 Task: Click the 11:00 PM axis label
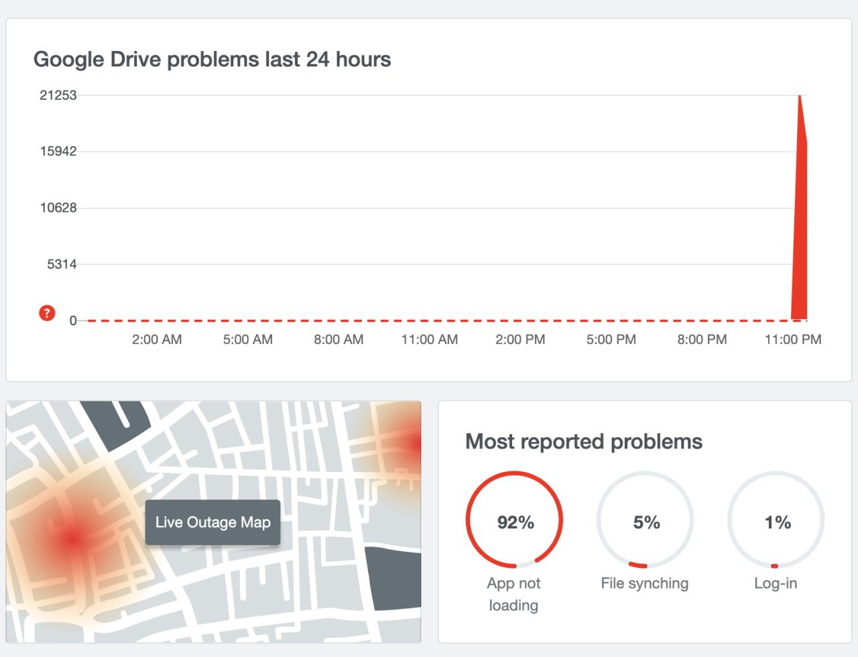(793, 339)
